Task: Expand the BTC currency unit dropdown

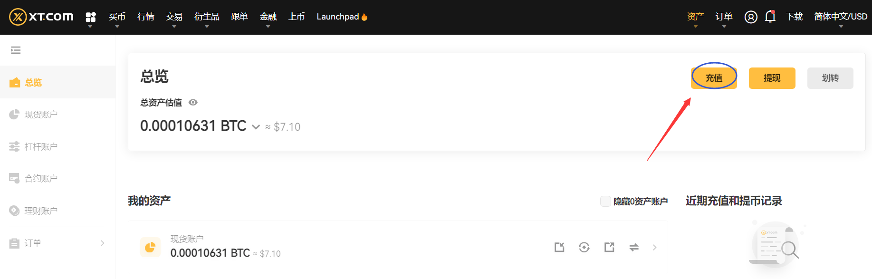Action: tap(256, 127)
